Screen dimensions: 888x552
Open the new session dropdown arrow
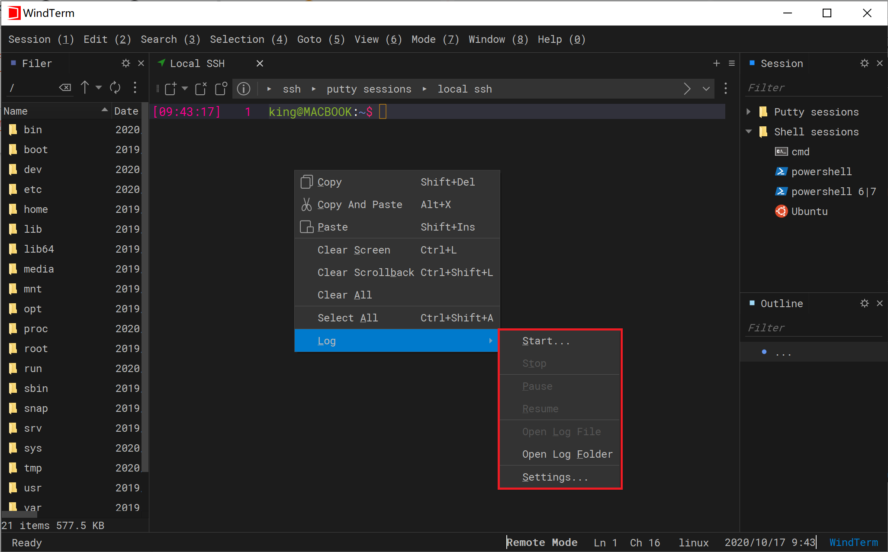point(185,89)
